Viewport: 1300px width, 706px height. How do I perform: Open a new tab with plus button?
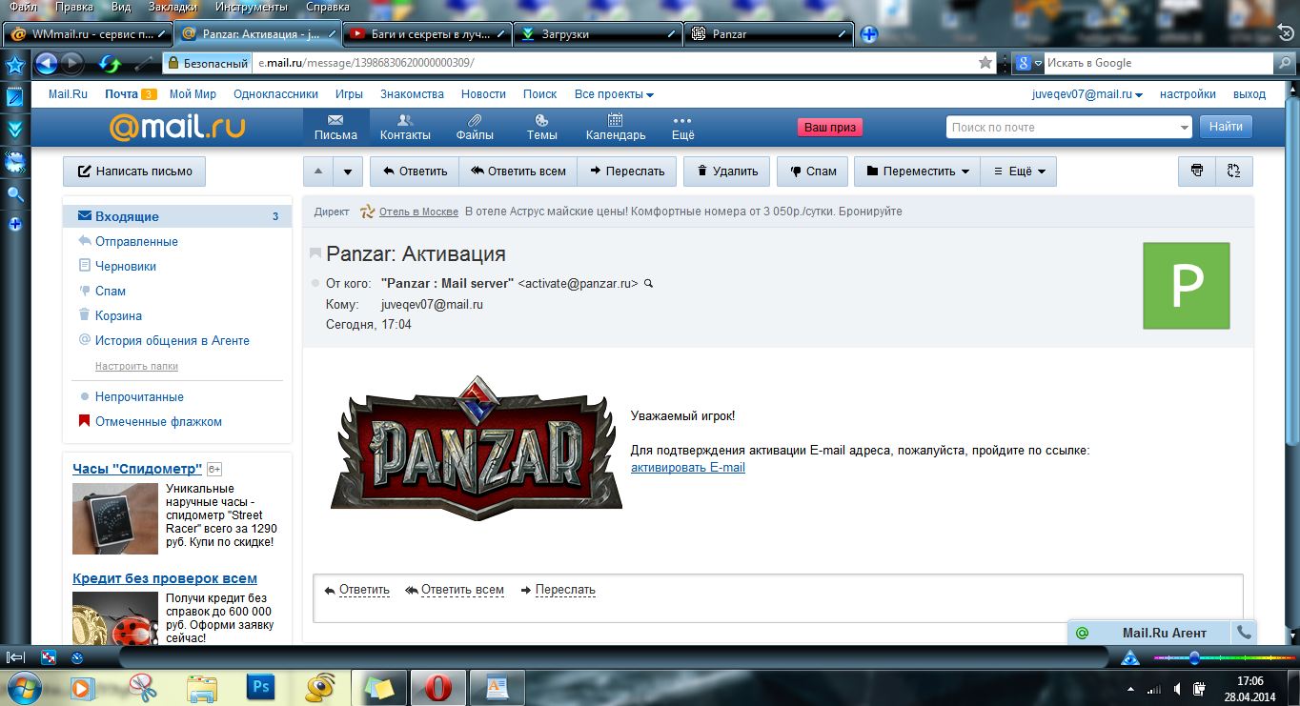(868, 34)
